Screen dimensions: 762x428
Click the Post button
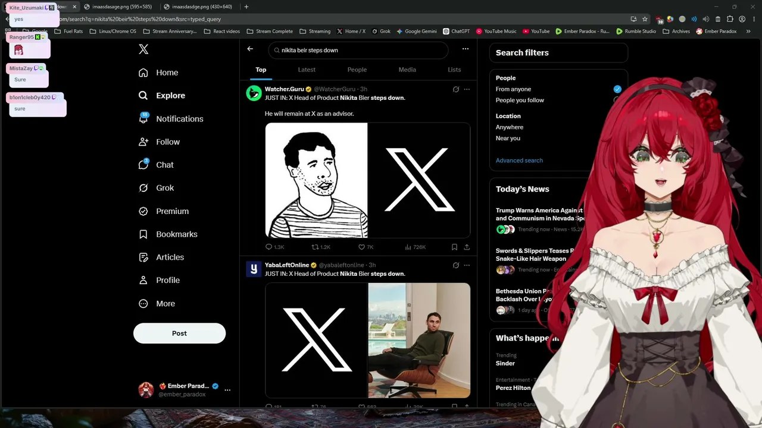point(179,333)
